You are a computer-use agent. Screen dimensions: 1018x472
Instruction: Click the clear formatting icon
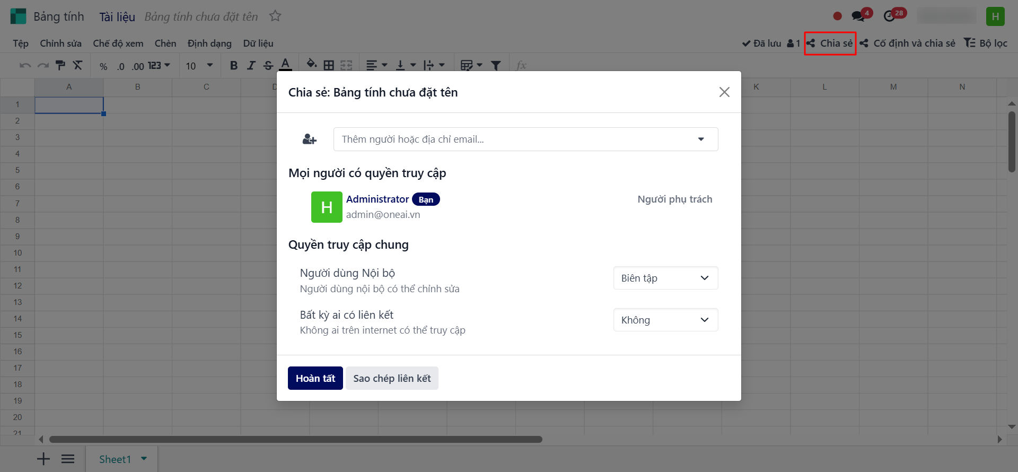point(78,65)
